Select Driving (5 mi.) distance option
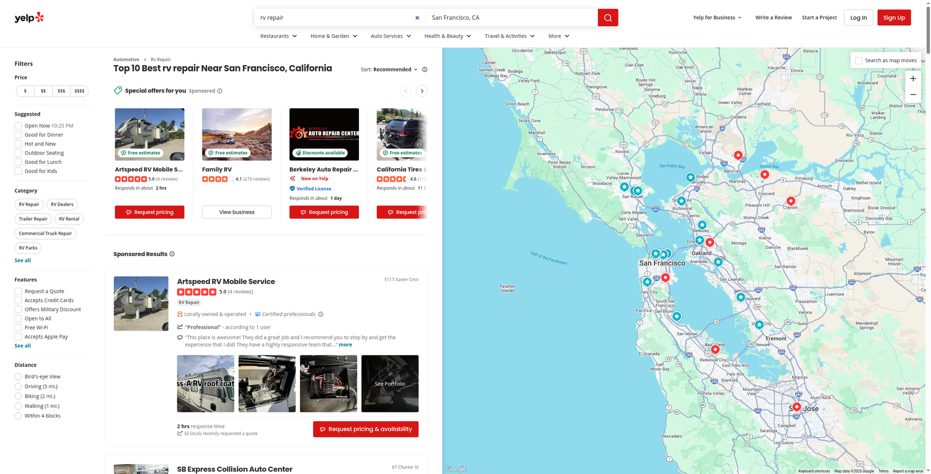This screenshot has width=931, height=474. (18, 386)
